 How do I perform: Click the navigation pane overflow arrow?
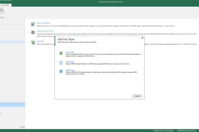point(24,127)
